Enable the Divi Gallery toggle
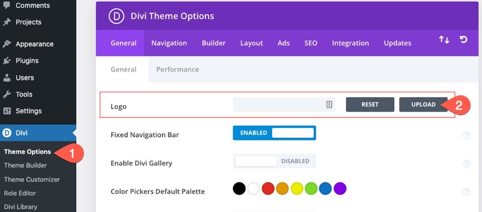482x212 pixels. (274, 161)
